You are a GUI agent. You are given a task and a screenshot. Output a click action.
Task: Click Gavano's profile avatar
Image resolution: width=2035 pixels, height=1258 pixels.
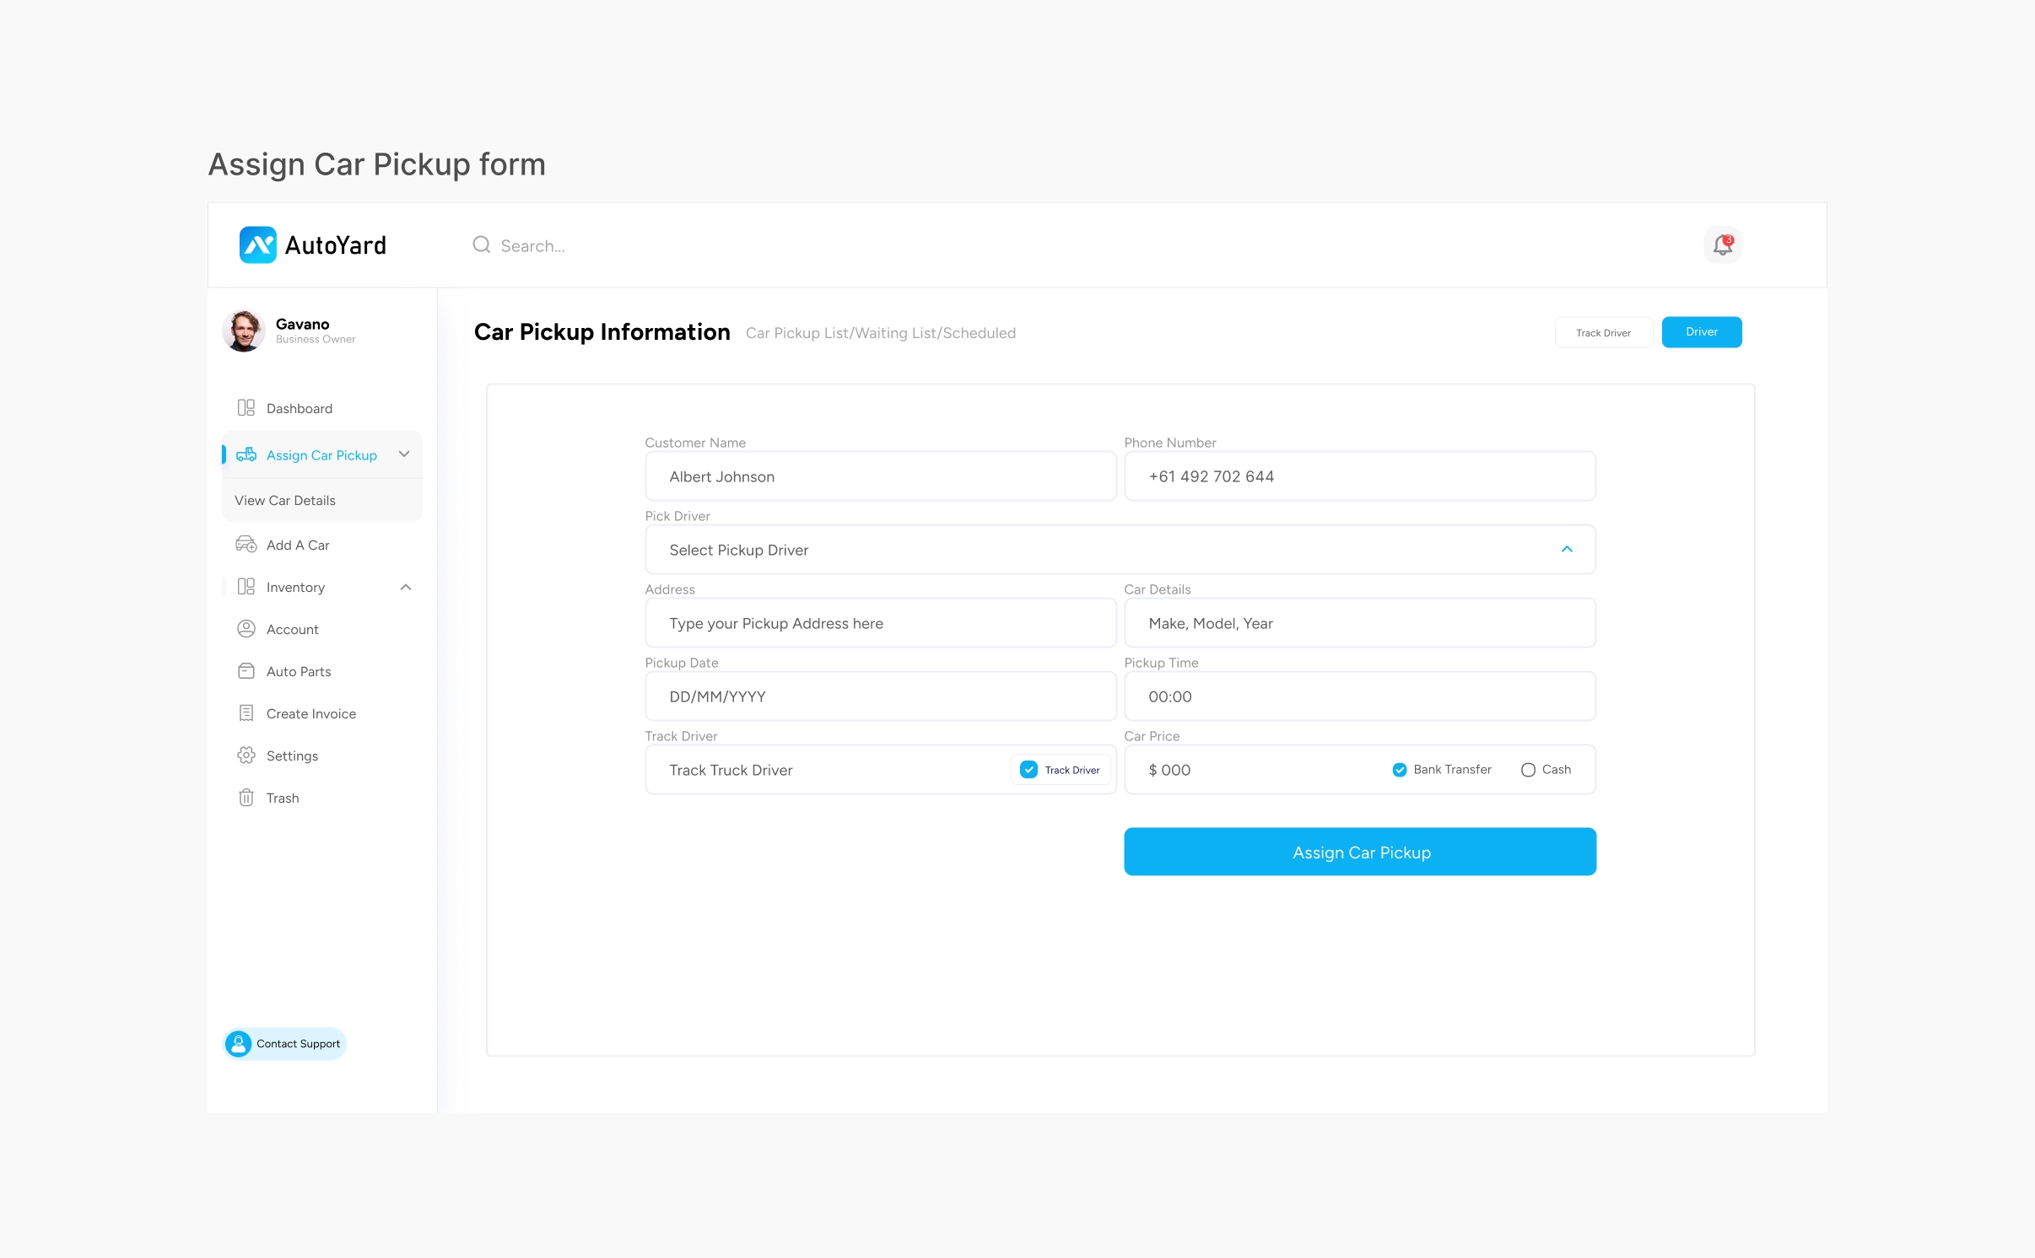coord(244,331)
